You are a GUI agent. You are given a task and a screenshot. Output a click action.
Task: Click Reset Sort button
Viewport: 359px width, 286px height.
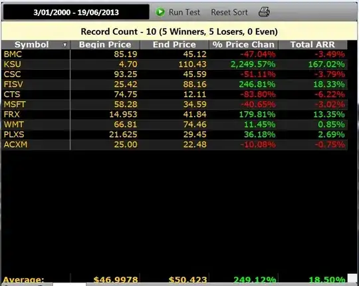point(229,12)
